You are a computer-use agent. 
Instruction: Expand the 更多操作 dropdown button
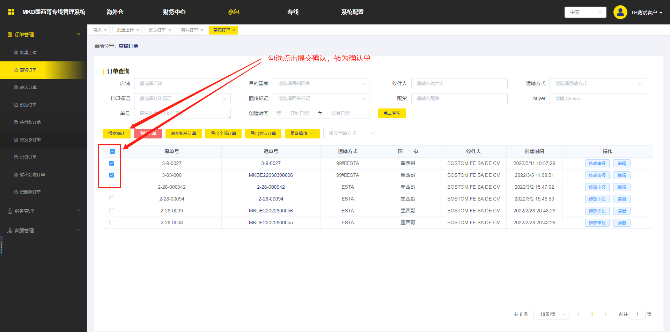pos(302,134)
